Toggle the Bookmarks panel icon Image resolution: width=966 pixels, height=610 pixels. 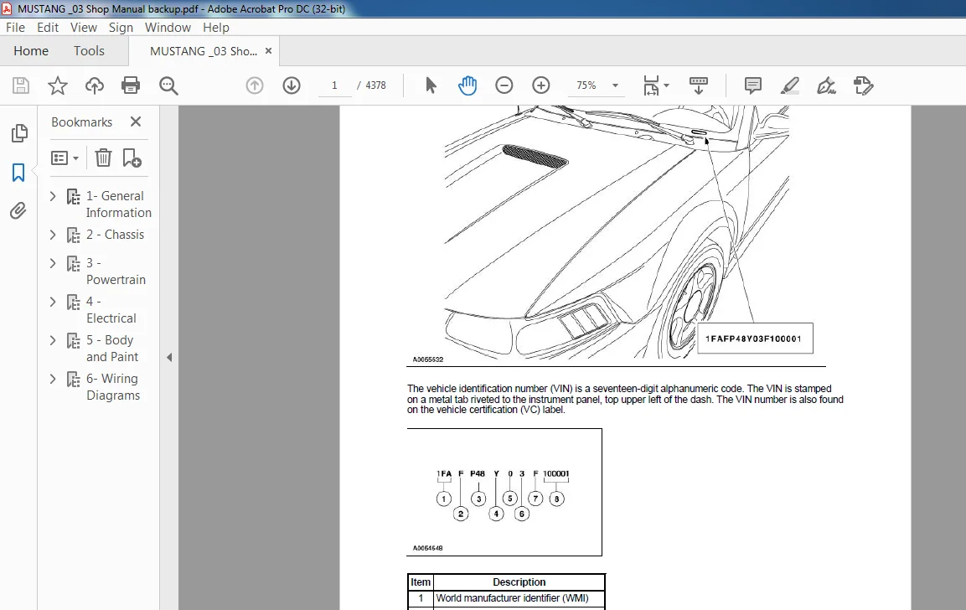18,172
